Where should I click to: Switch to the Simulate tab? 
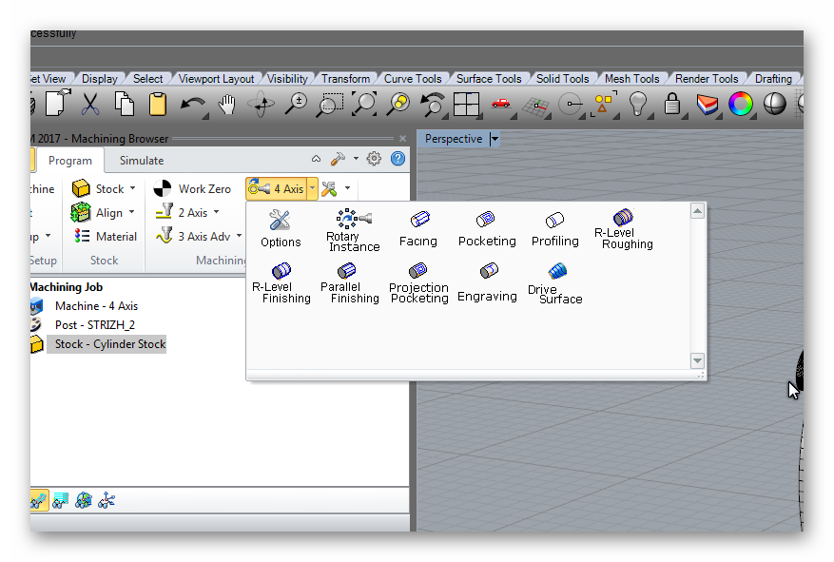[x=142, y=161]
